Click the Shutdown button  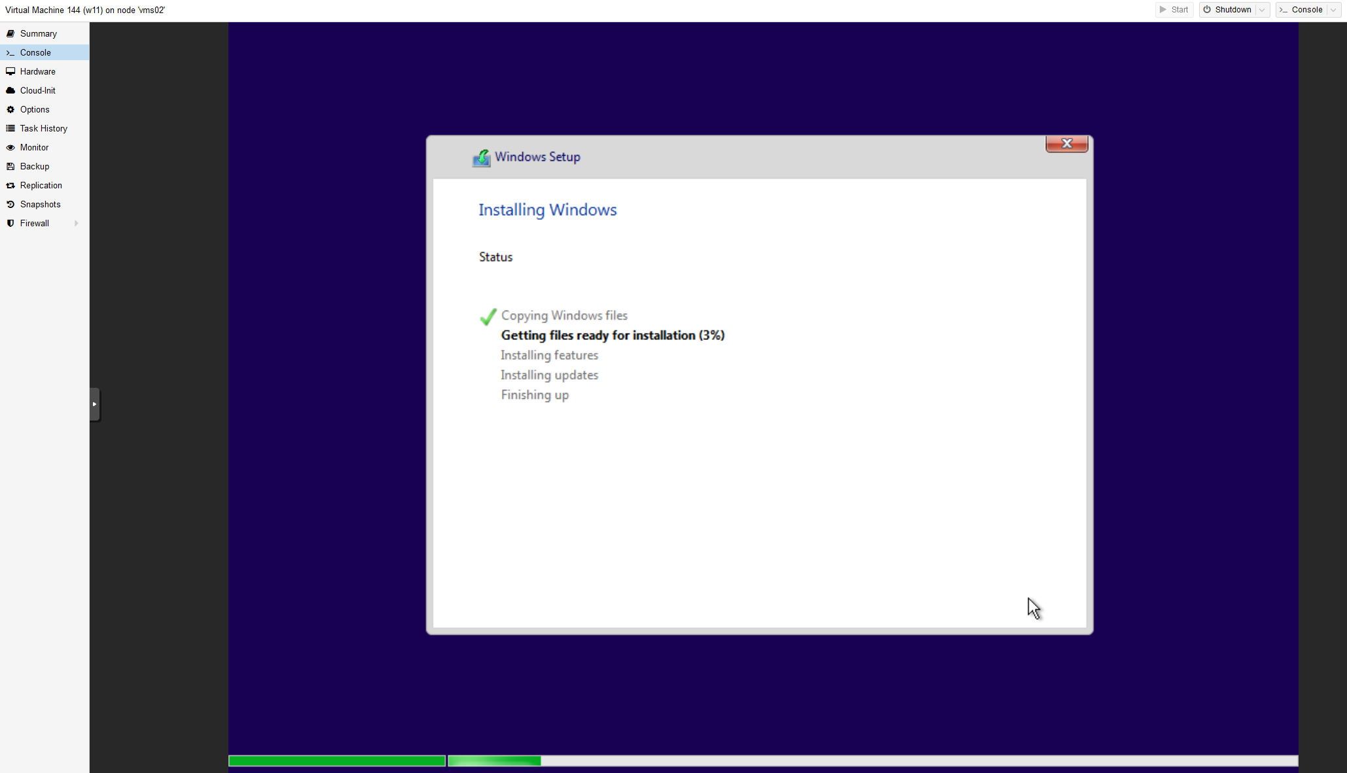[x=1228, y=10]
